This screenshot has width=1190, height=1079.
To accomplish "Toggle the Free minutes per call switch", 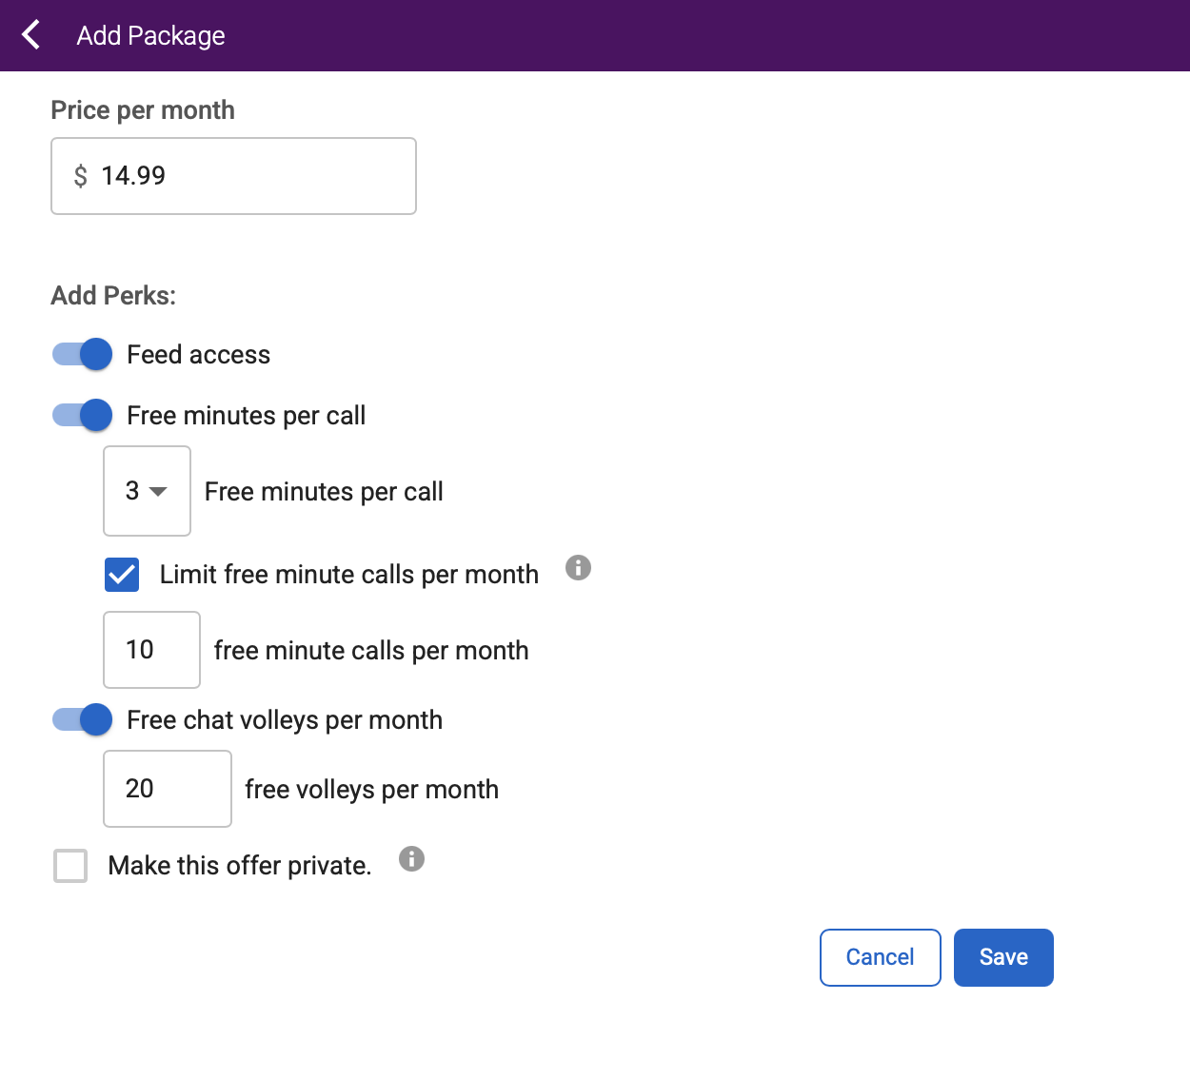I will pos(82,416).
